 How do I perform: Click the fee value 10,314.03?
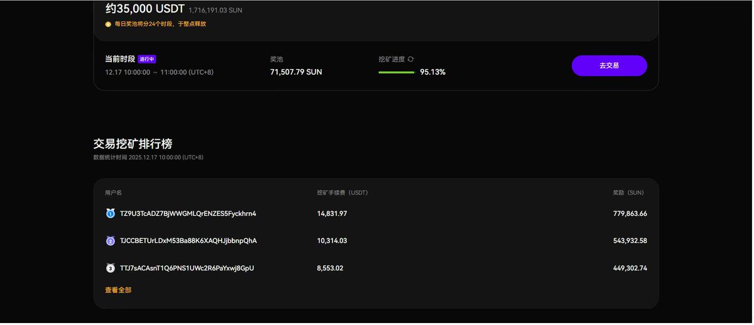pos(332,241)
